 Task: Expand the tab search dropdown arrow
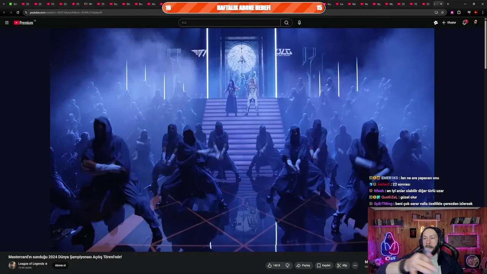(4, 4)
